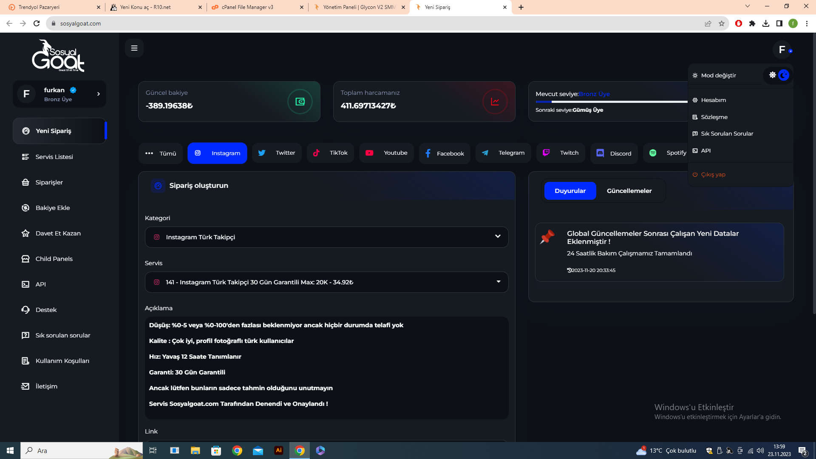This screenshot has width=816, height=459.
Task: Switch to the Duyurular tab
Action: click(x=570, y=191)
